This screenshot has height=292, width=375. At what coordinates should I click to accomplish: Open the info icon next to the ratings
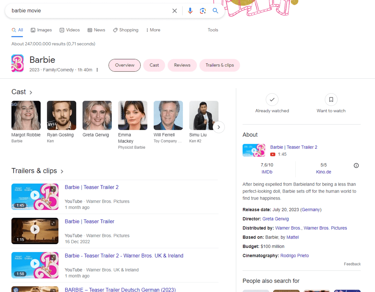pos(356,165)
